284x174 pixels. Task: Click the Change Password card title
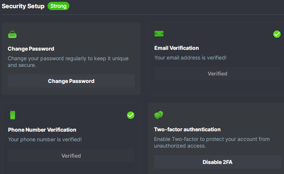31,49
